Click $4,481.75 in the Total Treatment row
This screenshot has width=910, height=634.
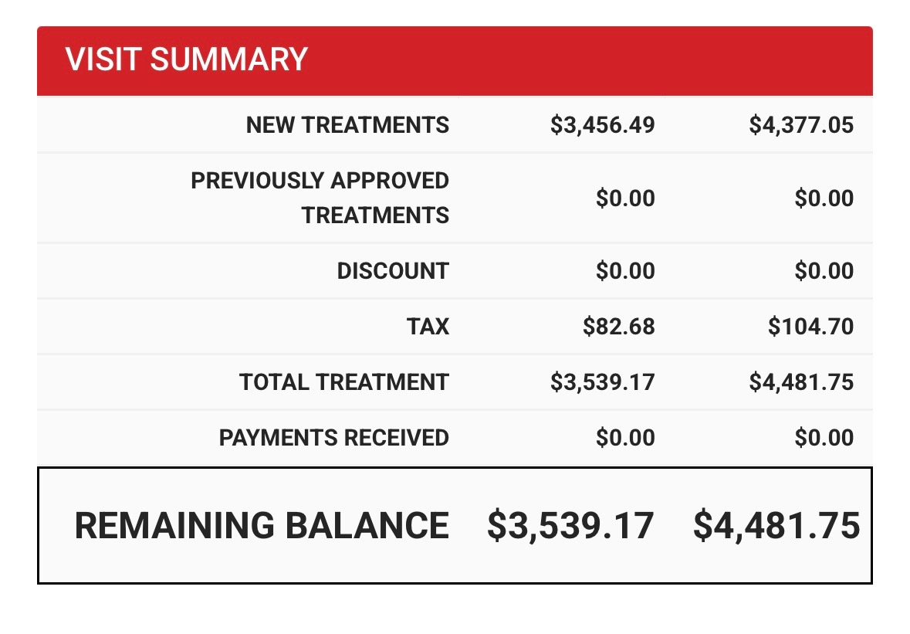pyautogui.click(x=801, y=382)
